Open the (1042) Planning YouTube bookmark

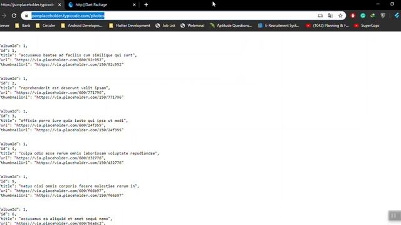[x=327, y=26]
